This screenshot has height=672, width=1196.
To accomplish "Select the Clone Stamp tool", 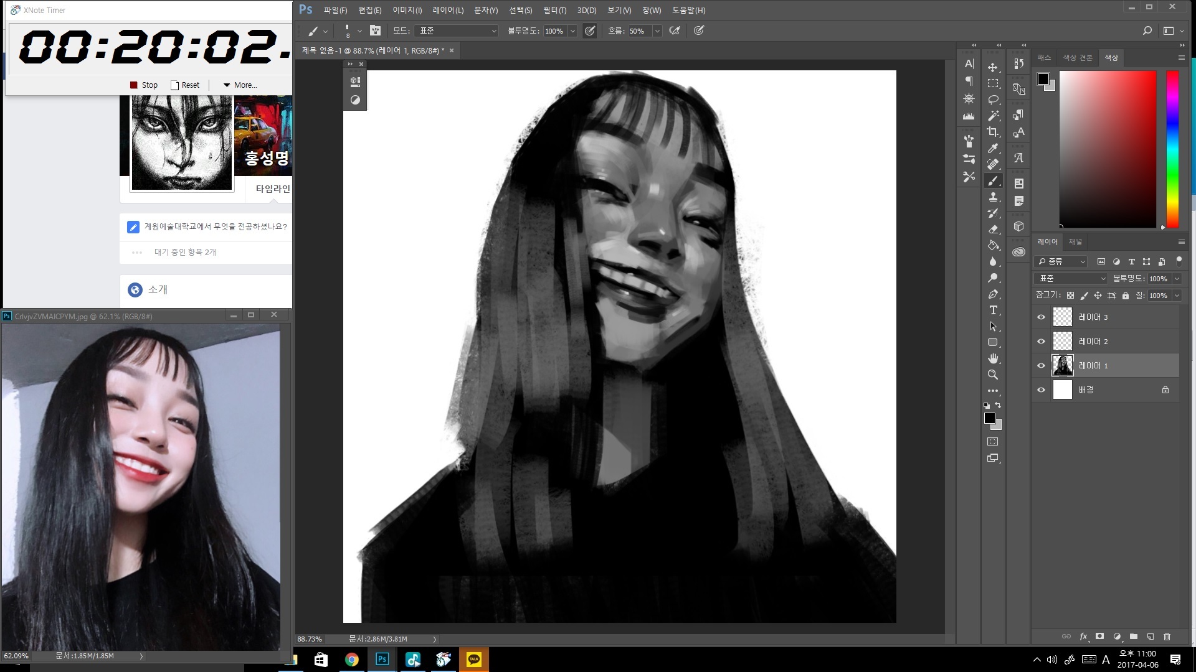I will click(x=993, y=197).
